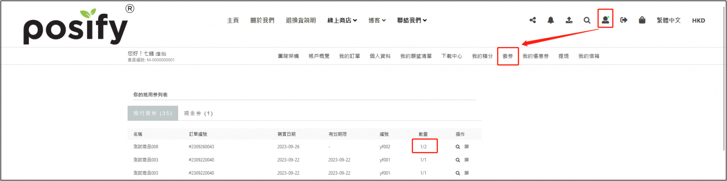Go to 我的訂單 in account menu
This screenshot has width=727, height=181.
(349, 56)
